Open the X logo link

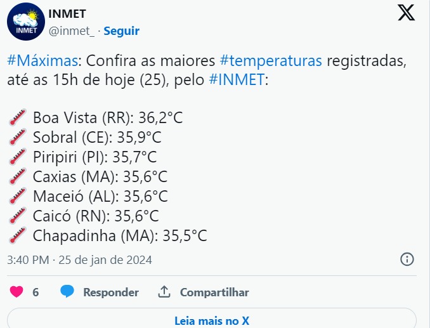(x=406, y=13)
